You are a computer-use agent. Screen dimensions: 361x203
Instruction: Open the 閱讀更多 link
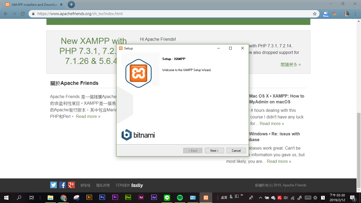point(290,64)
